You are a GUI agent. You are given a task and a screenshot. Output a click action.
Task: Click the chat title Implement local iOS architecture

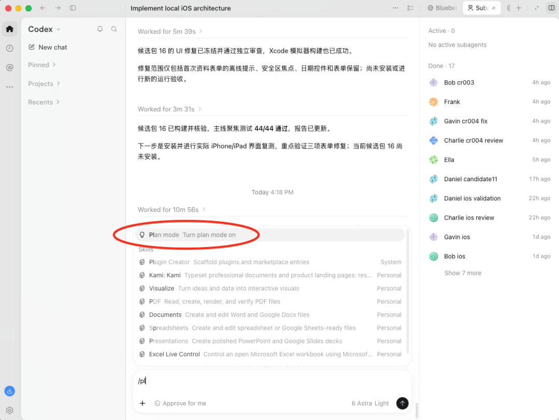181,8
